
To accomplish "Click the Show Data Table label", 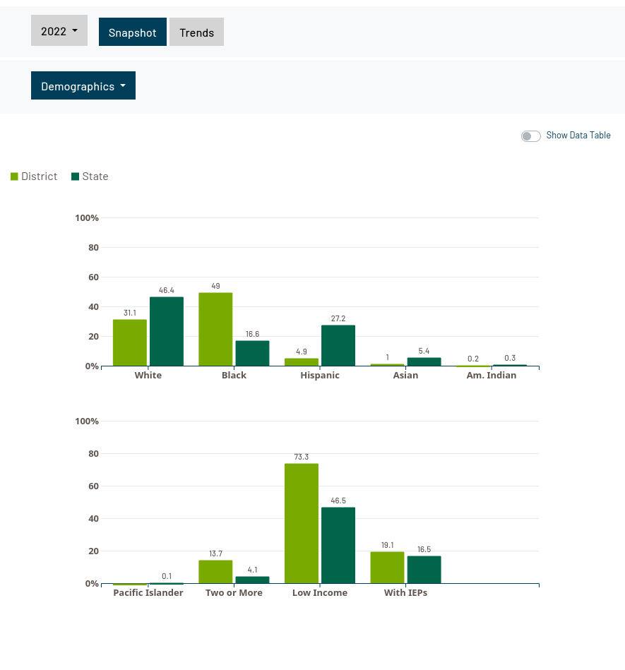I will coord(578,136).
